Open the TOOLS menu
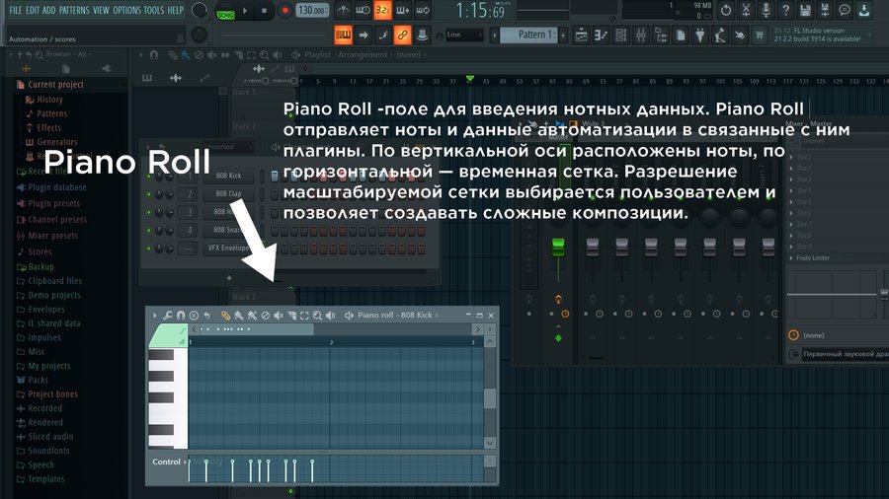 (154, 10)
